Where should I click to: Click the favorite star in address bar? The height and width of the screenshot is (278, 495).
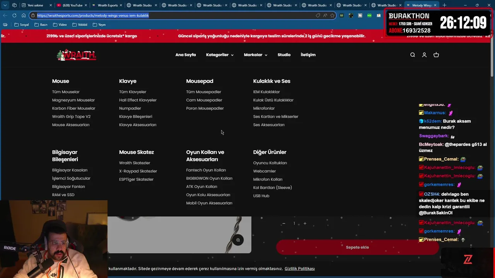coord(332,15)
